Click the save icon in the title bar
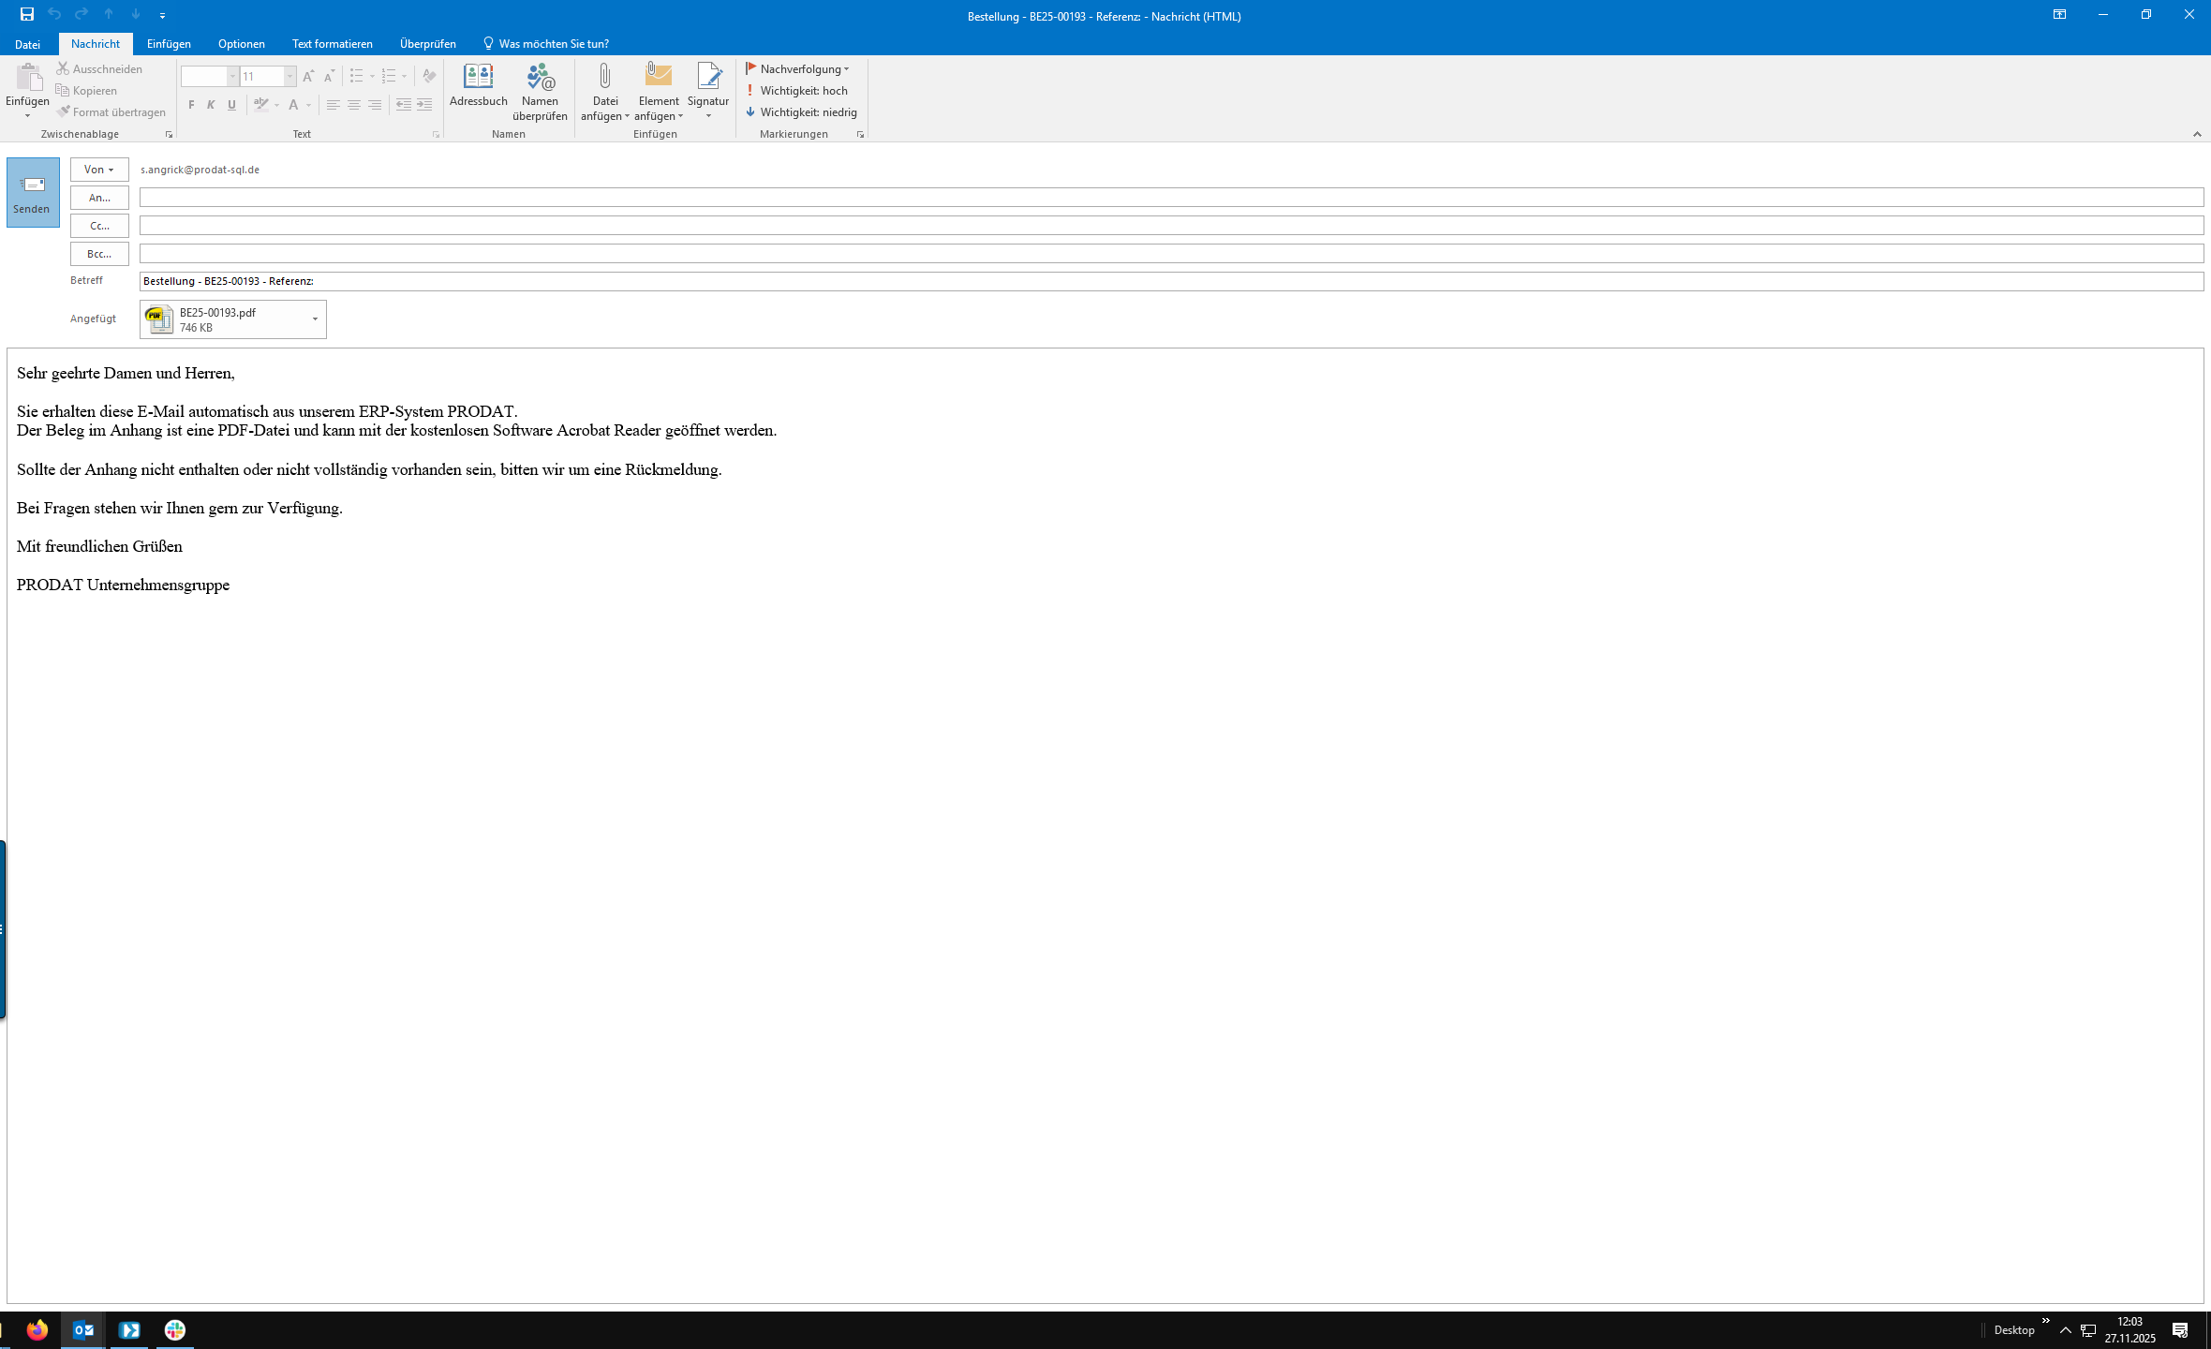 (x=27, y=14)
